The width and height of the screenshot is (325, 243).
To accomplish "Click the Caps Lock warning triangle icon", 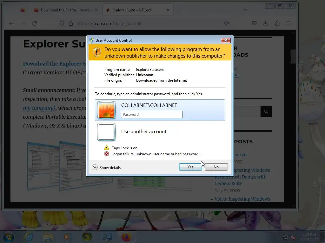I will tap(107, 148).
